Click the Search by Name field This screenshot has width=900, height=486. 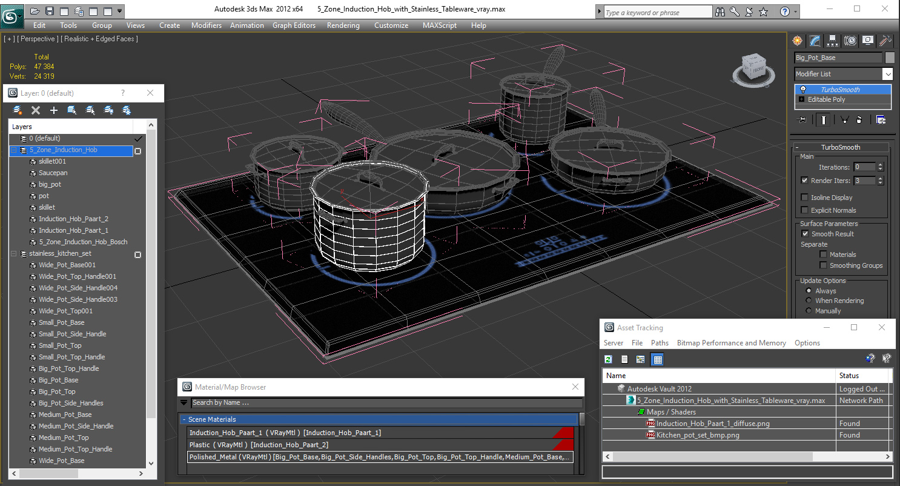pos(386,402)
